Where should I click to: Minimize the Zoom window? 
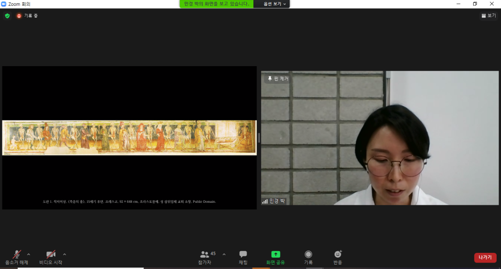[x=458, y=4]
